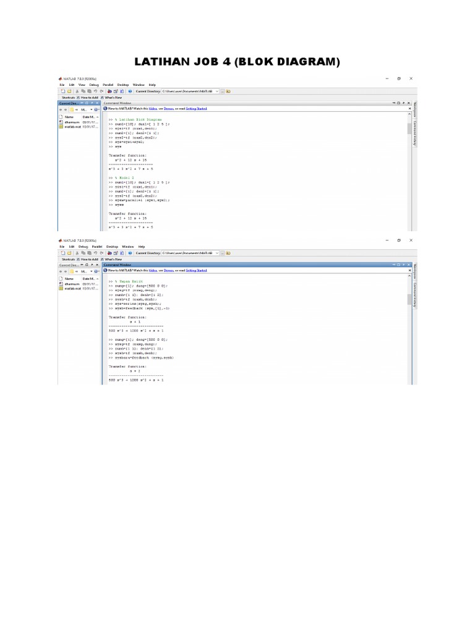Click Paste icon in Umpan Balik MATLAB window
This screenshot has width=475, height=633.
click(89, 253)
